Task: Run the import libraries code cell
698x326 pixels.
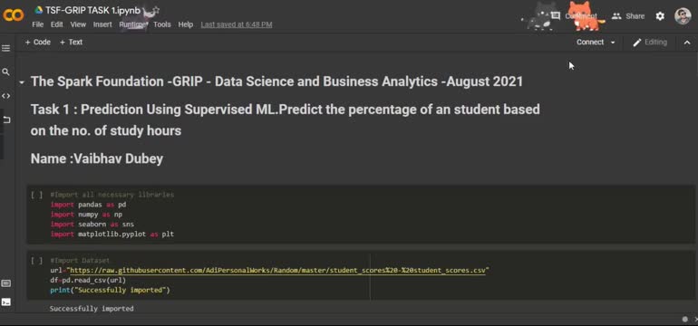Action: pos(37,195)
